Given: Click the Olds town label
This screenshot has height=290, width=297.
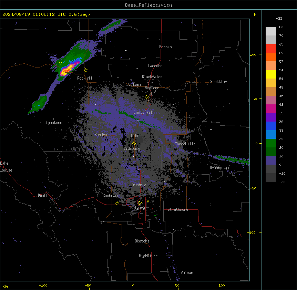Looking at the screenshot, I should [134, 136].
